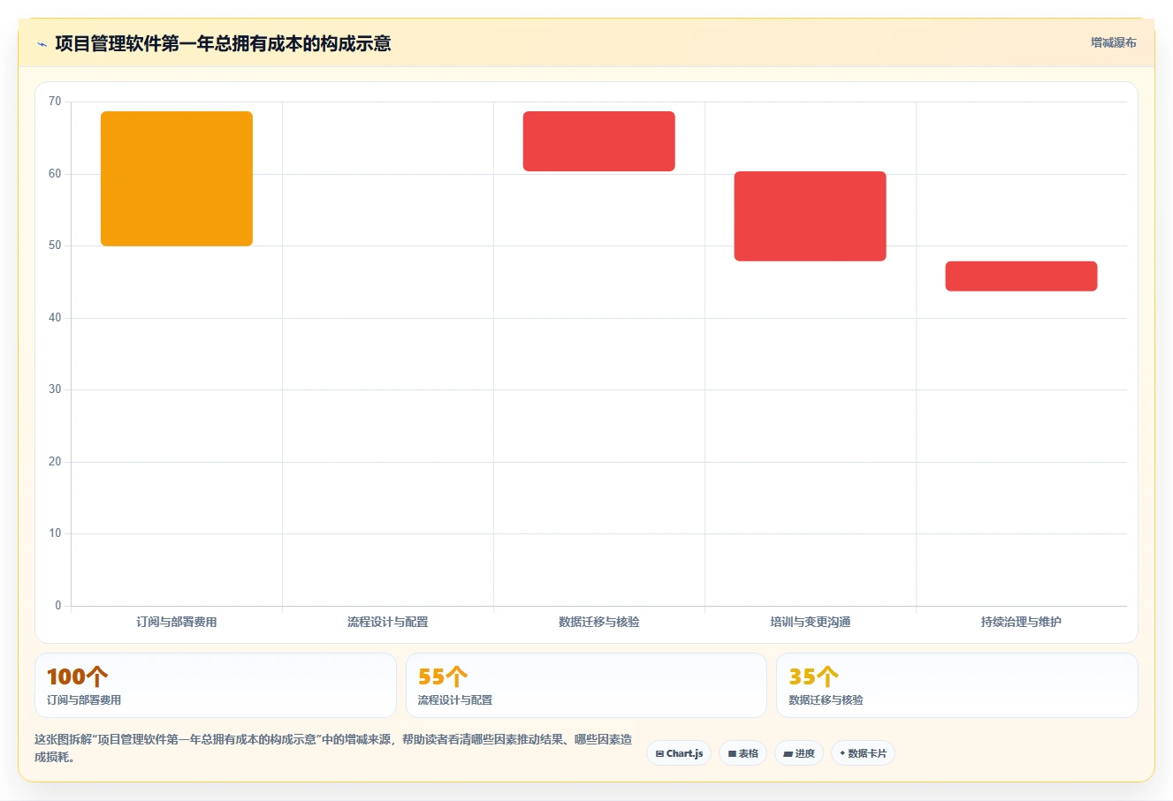Click the y-axis value 70

click(55, 102)
